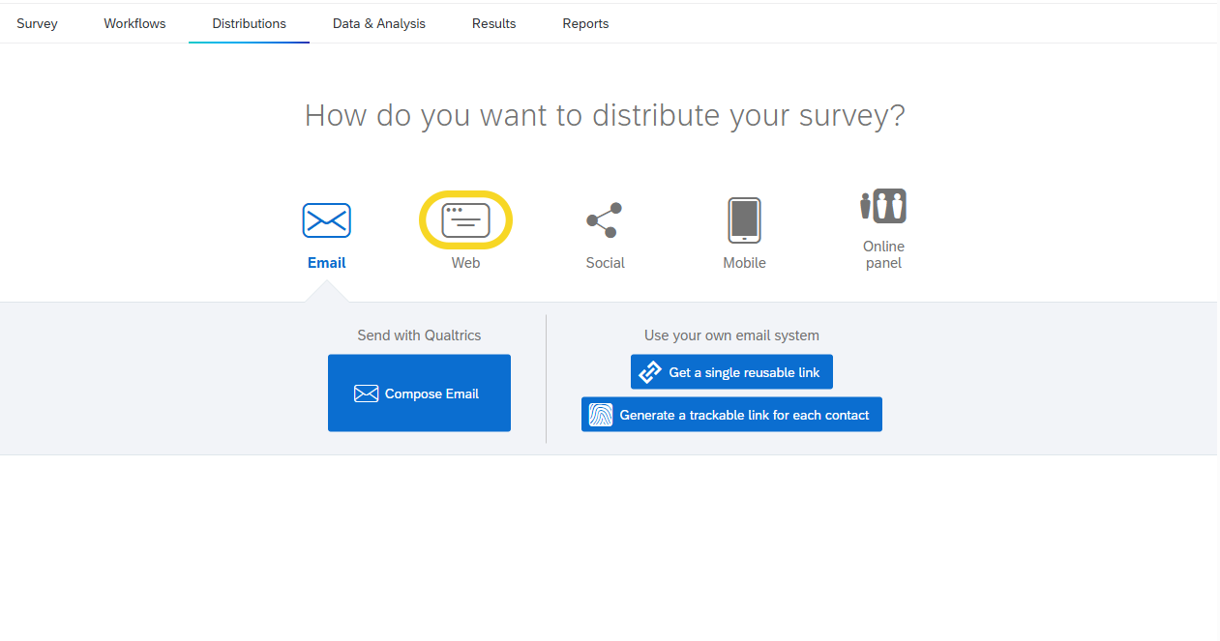Choose the highlighted Web distribution icon
The image size is (1220, 641).
pos(465,220)
